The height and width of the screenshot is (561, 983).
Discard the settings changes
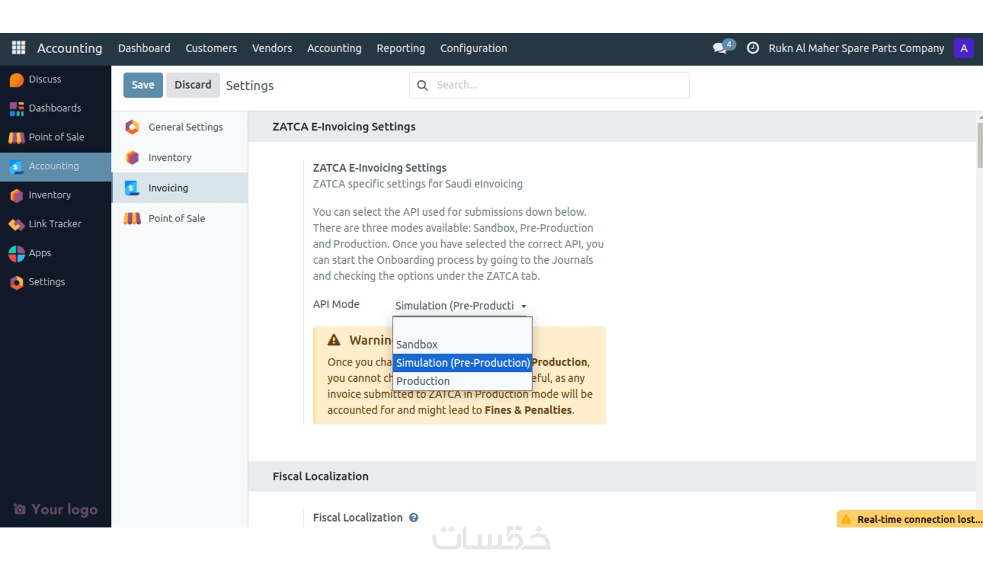193,85
